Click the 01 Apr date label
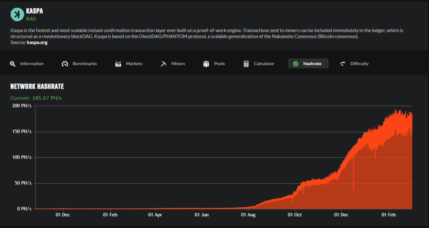 155,215
